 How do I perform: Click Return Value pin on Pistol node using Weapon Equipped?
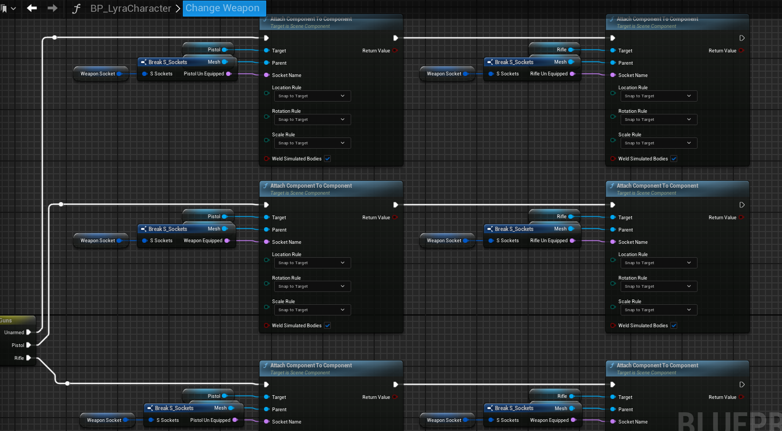[395, 217]
